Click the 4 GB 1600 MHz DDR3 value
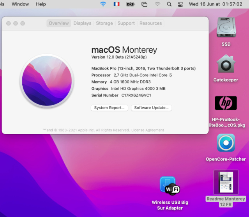Screen dimensions: 249x217 tap(130, 82)
